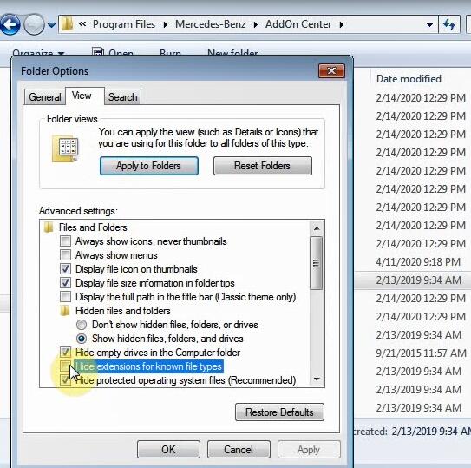Switch to the Search tab
The height and width of the screenshot is (468, 471).
(122, 97)
